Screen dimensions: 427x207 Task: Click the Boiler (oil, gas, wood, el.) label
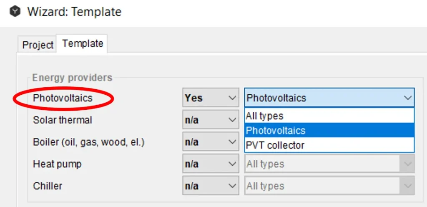point(88,142)
